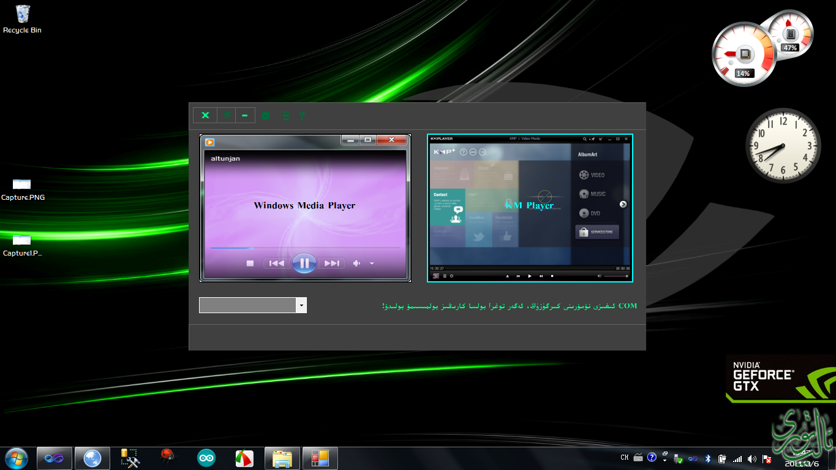
Task: Select the Capture.PNG desktop file
Action: 23,189
